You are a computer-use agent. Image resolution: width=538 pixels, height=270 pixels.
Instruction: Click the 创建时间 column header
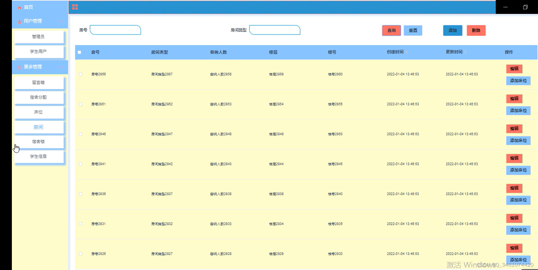[x=395, y=52]
